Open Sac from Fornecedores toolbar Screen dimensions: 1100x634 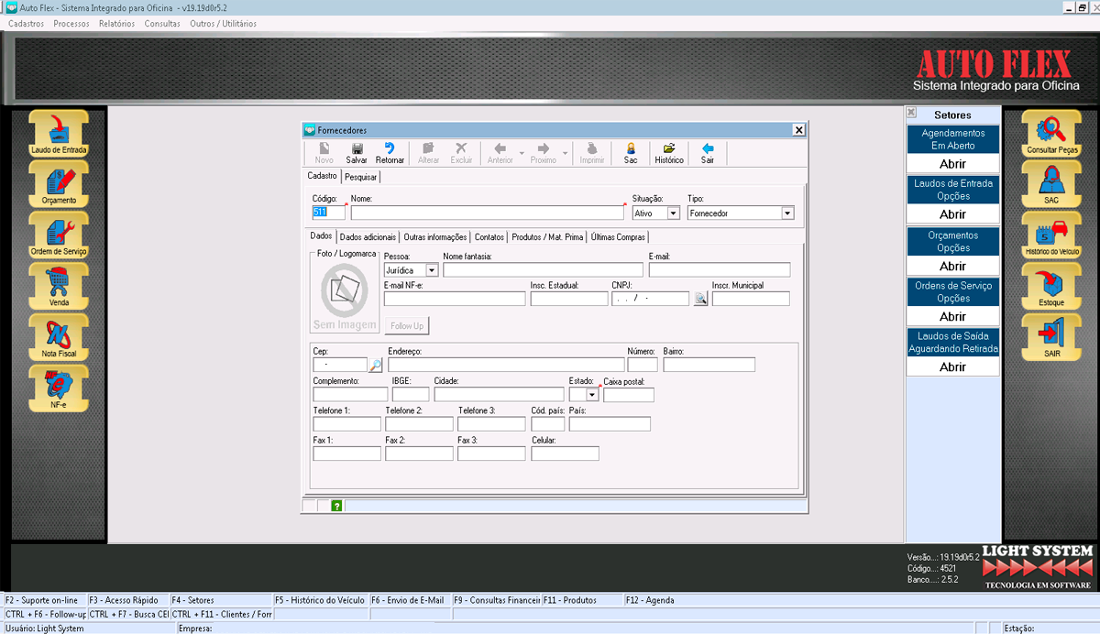tap(631, 153)
